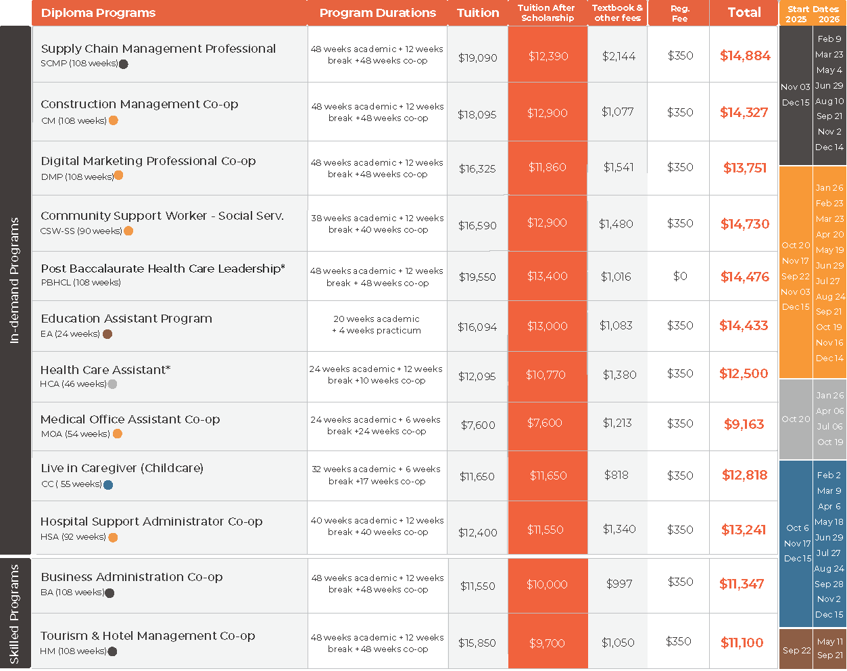The image size is (847, 671).
Task: Click the dark dot beside SCMP (108 weeks)
Action: point(123,64)
